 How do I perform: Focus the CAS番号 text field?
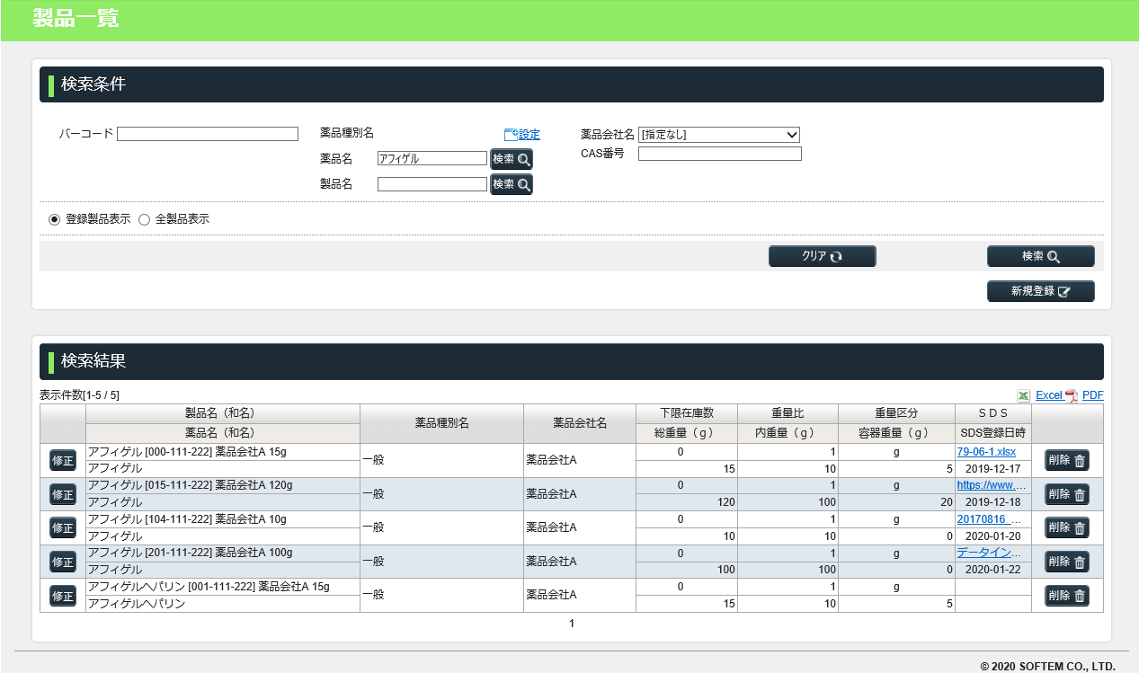pos(719,154)
